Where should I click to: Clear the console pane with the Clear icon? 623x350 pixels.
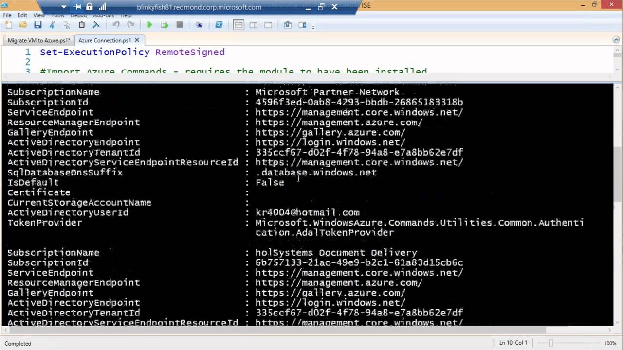96,25
